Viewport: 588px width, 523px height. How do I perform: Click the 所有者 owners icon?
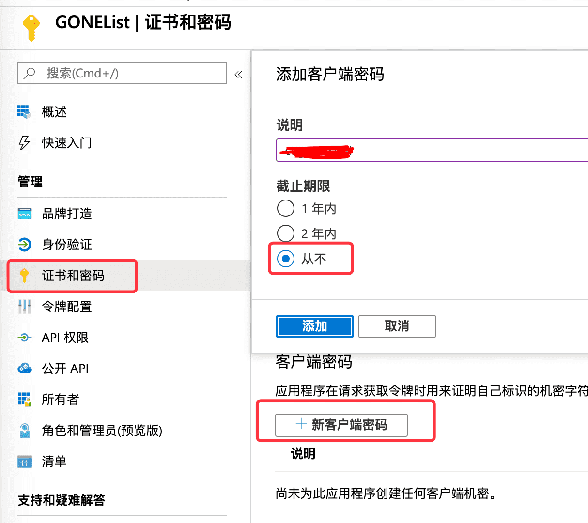point(25,400)
